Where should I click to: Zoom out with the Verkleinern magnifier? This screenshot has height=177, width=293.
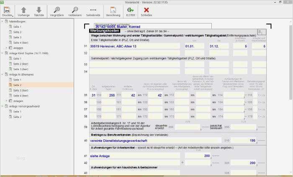tap(75, 10)
